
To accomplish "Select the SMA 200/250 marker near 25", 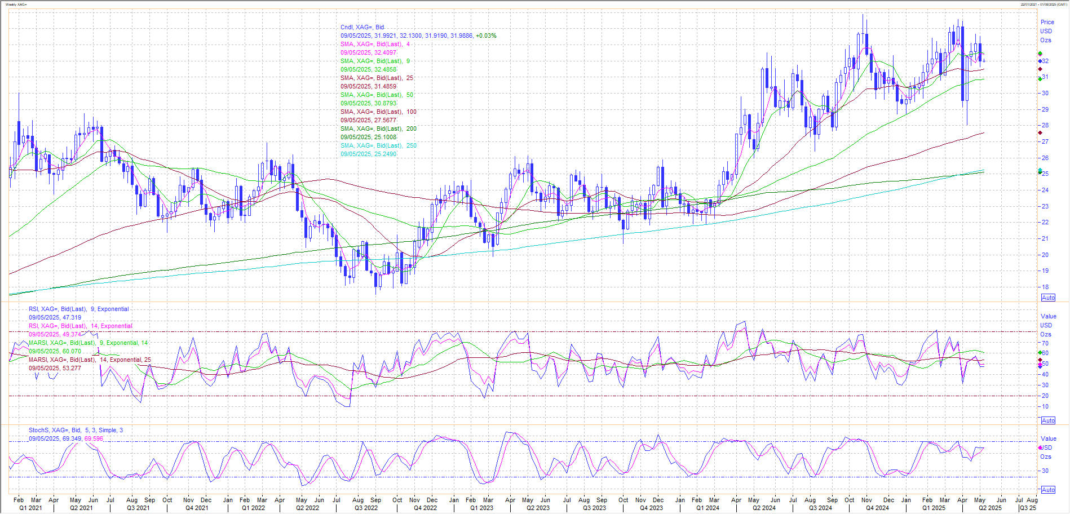I will pos(1040,171).
